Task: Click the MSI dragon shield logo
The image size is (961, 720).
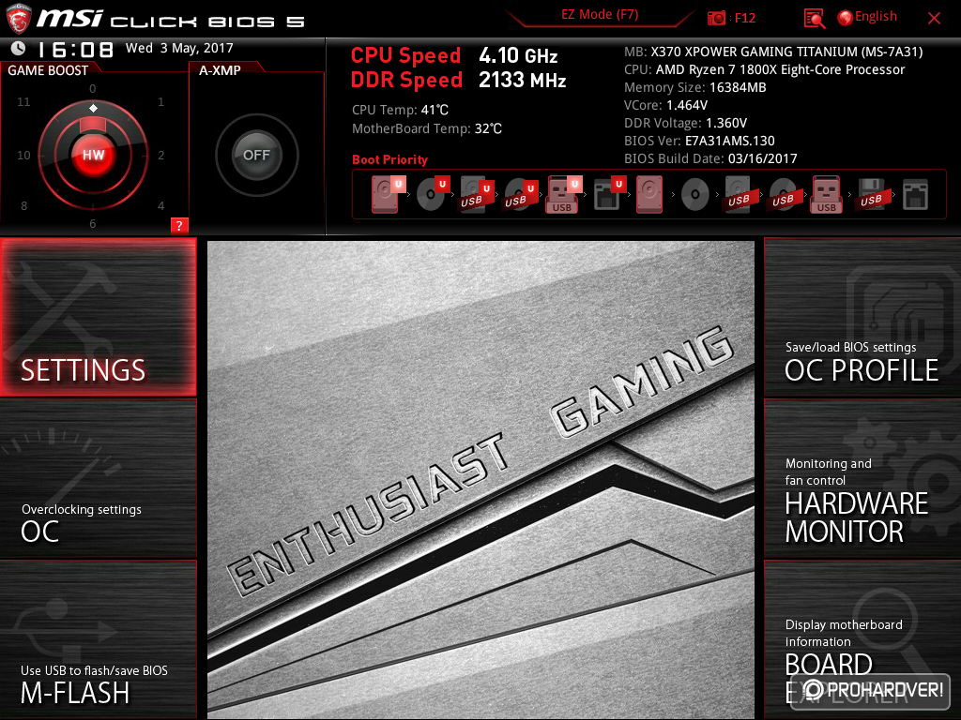Action: 19,19
